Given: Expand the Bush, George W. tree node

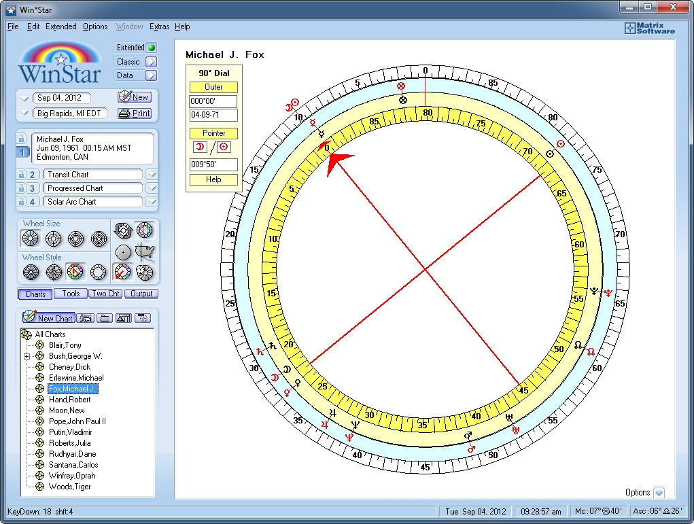Looking at the screenshot, I should [x=27, y=356].
